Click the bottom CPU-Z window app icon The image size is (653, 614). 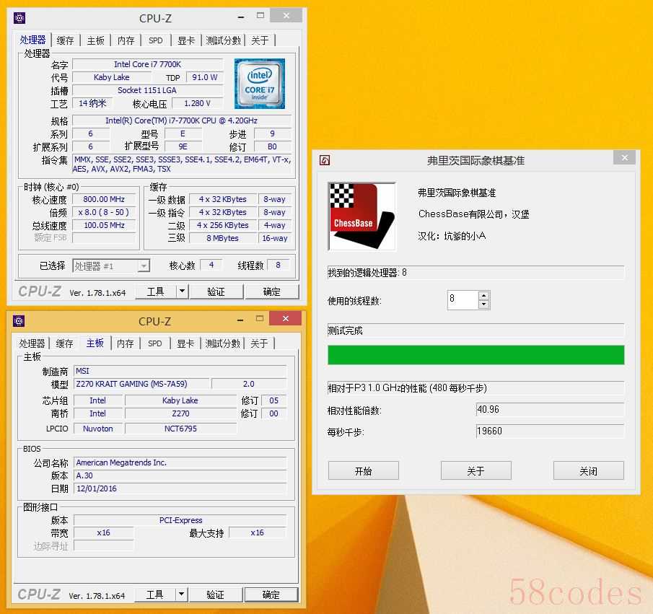coord(19,321)
